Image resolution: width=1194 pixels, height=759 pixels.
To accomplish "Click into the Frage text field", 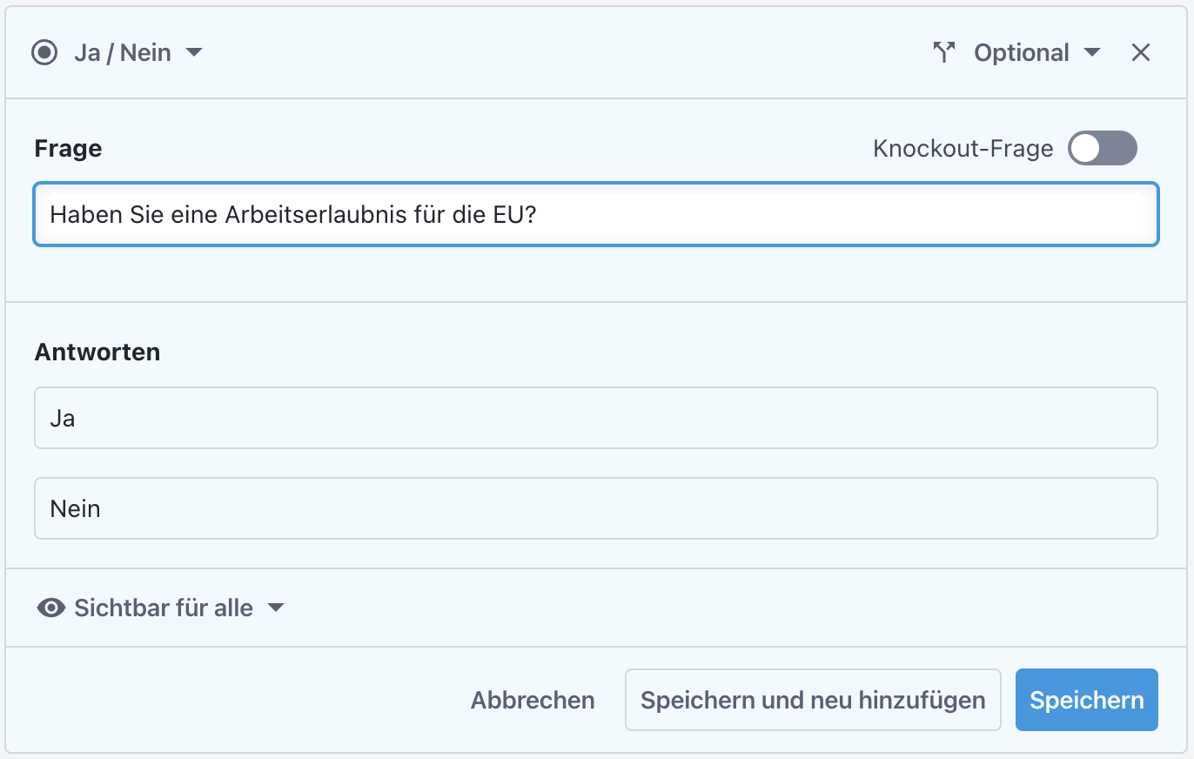I will click(x=595, y=214).
